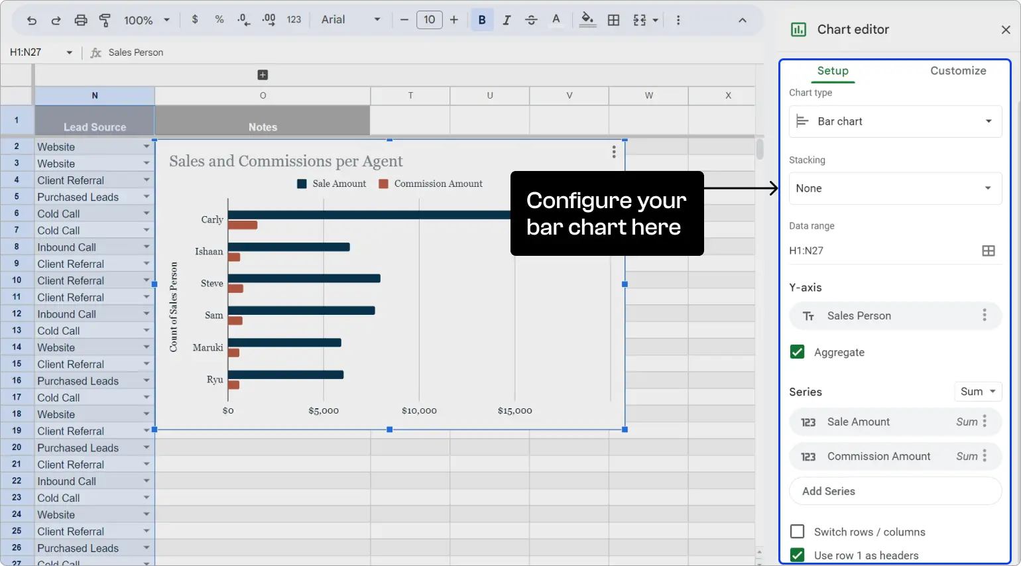Screen dimensions: 1021x566
Task: Format as percent icon
Action: [219, 19]
